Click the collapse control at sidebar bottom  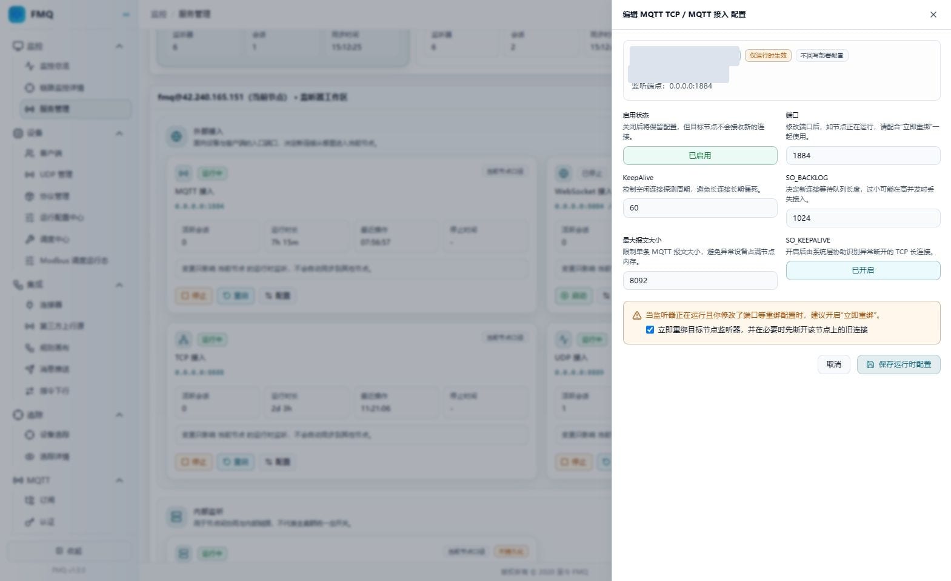pos(69,551)
